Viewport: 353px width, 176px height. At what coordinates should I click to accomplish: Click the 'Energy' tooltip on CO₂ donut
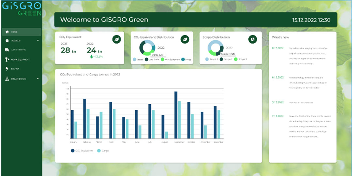pyautogui.click(x=158, y=54)
